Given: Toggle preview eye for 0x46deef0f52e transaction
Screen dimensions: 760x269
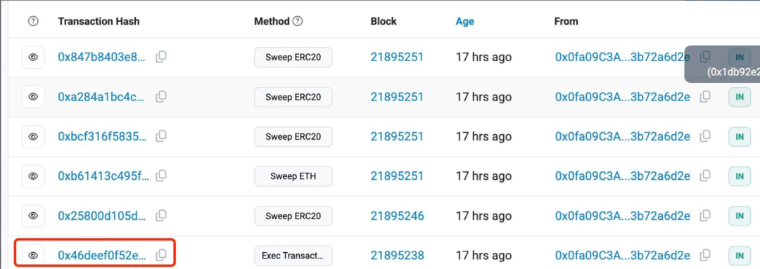Looking at the screenshot, I should pos(33,255).
